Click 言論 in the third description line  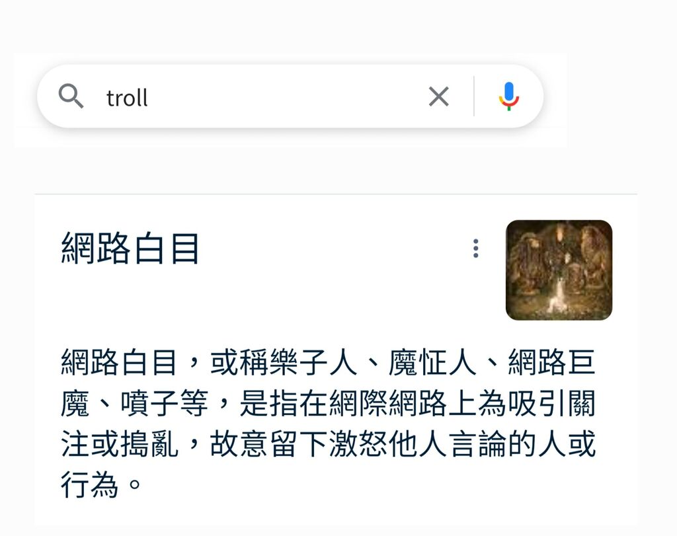click(477, 444)
